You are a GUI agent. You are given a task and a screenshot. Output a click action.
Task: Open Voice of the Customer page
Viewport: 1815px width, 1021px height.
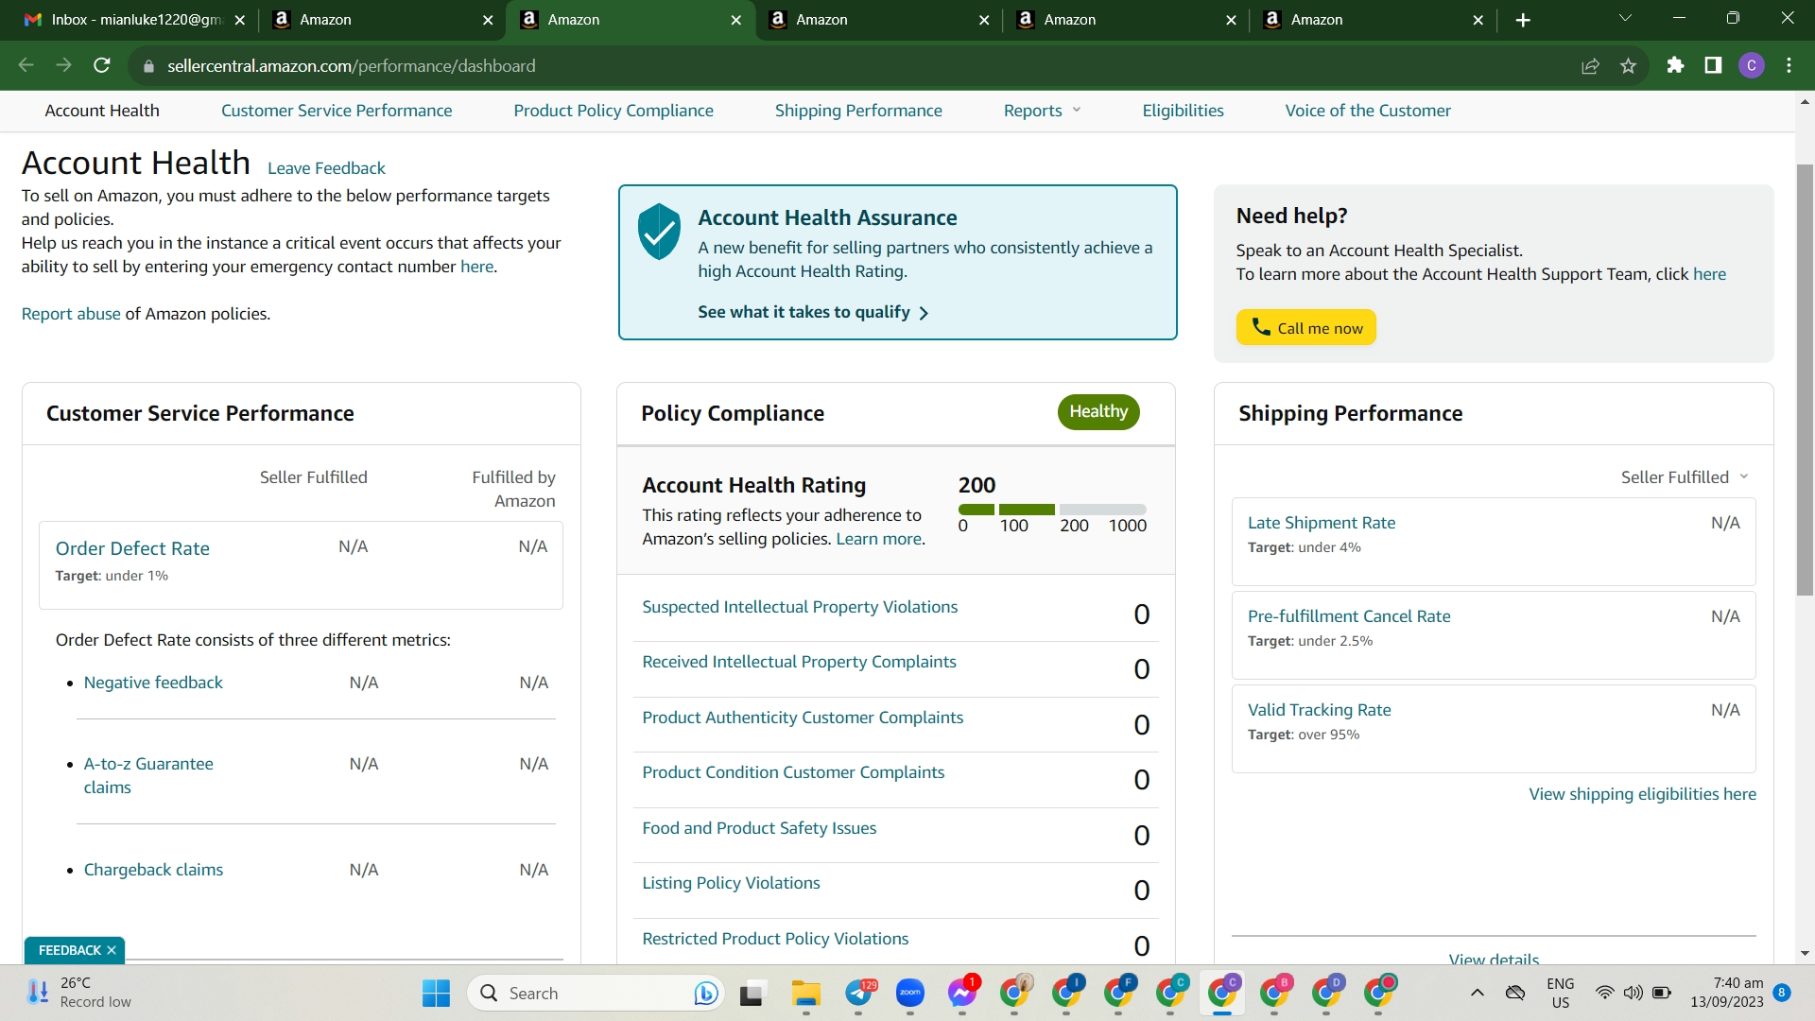point(1368,111)
